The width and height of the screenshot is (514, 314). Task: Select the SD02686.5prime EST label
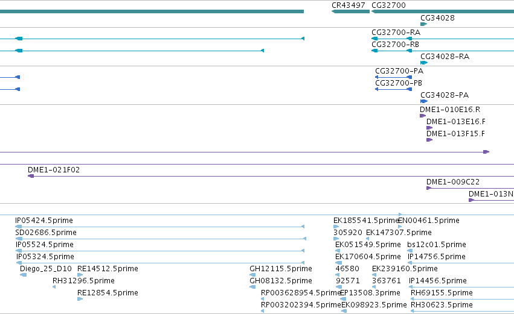point(46,233)
